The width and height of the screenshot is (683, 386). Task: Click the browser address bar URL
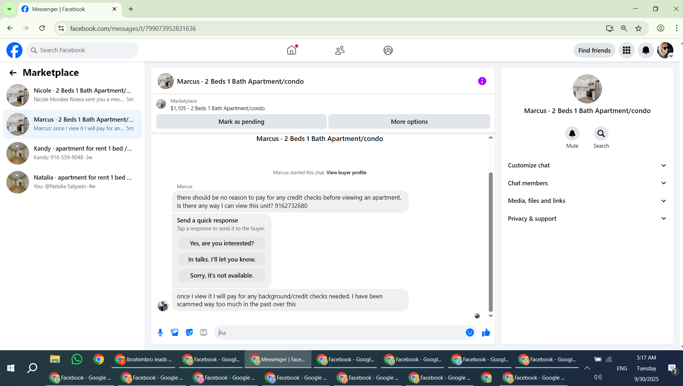pyautogui.click(x=133, y=28)
